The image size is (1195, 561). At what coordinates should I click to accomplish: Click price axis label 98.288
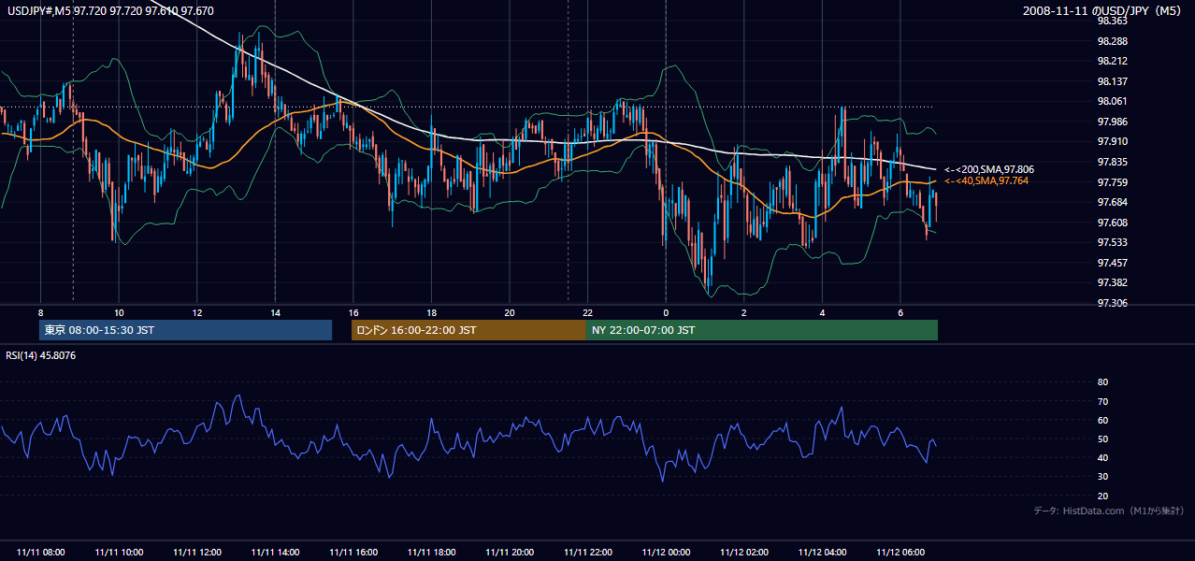(x=1112, y=41)
